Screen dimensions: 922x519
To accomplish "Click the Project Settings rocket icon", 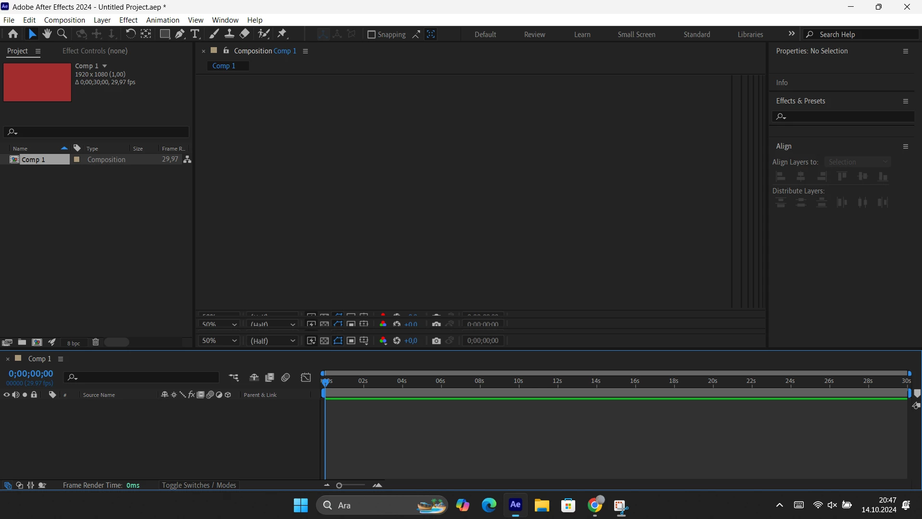I will [52, 342].
